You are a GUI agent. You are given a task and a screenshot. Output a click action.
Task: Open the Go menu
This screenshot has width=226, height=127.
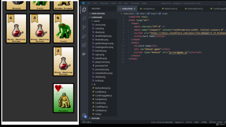pyautogui.click(x=120, y=3)
